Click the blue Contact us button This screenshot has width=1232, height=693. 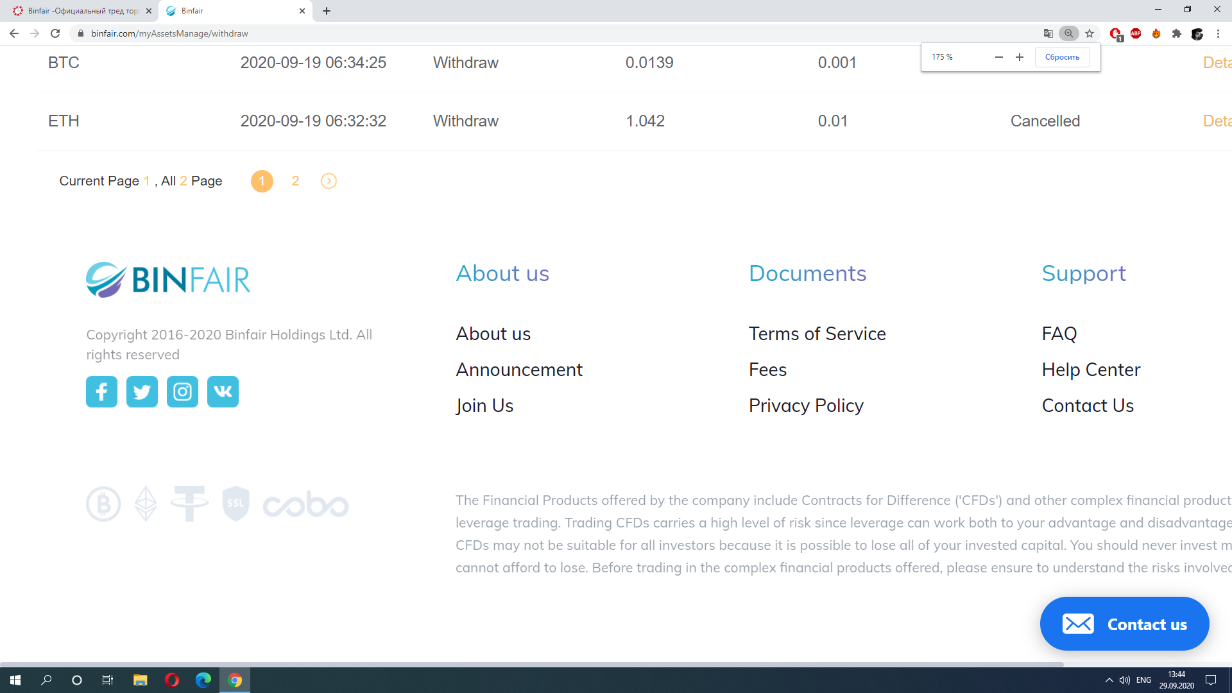pyautogui.click(x=1124, y=624)
